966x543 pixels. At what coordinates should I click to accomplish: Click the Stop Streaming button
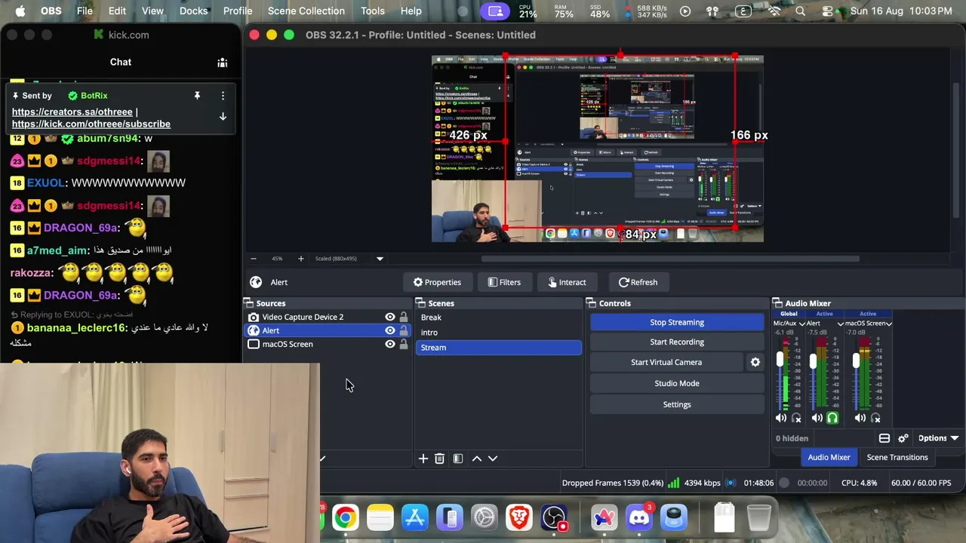(677, 322)
